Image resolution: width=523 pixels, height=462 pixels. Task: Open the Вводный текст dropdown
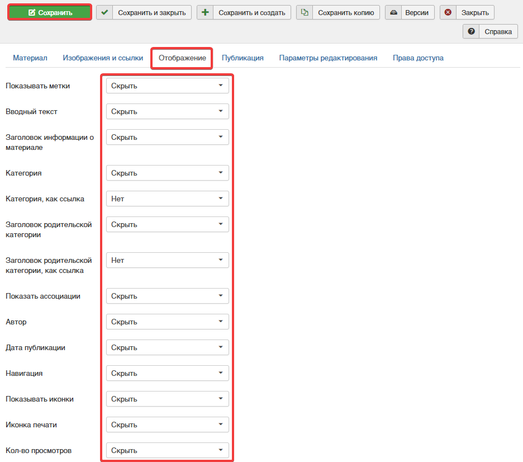(x=168, y=111)
